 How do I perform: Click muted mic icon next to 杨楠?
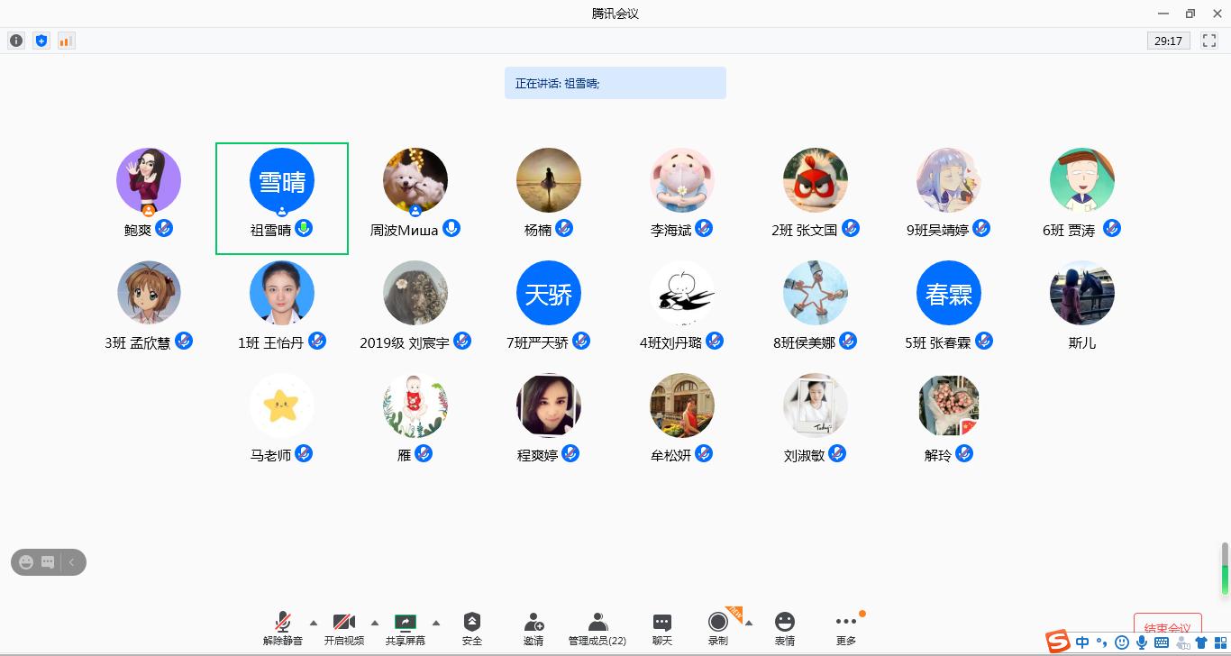coord(565,229)
